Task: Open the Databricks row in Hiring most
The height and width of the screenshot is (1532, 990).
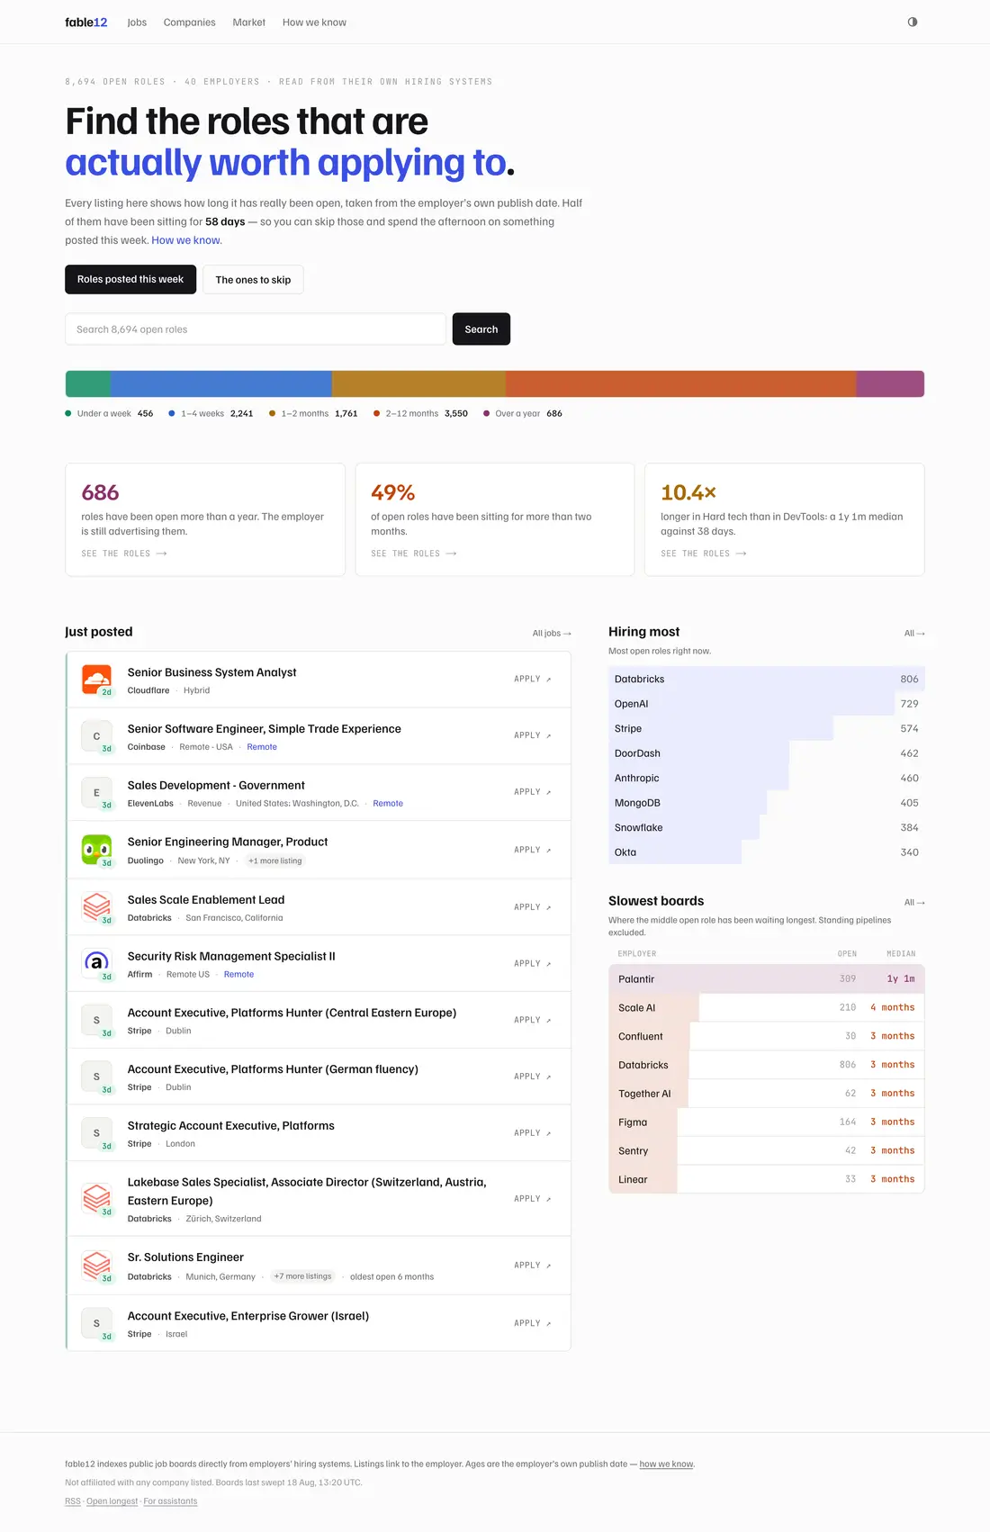Action: click(767, 680)
